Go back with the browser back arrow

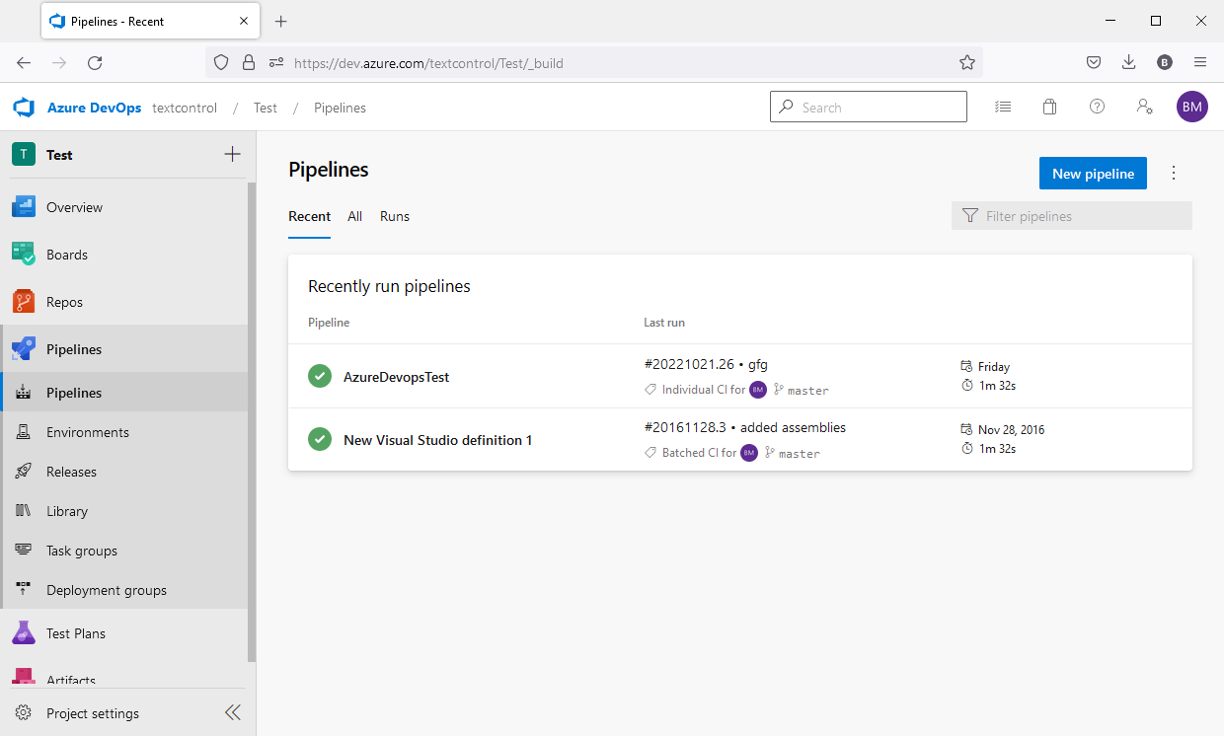tap(24, 62)
